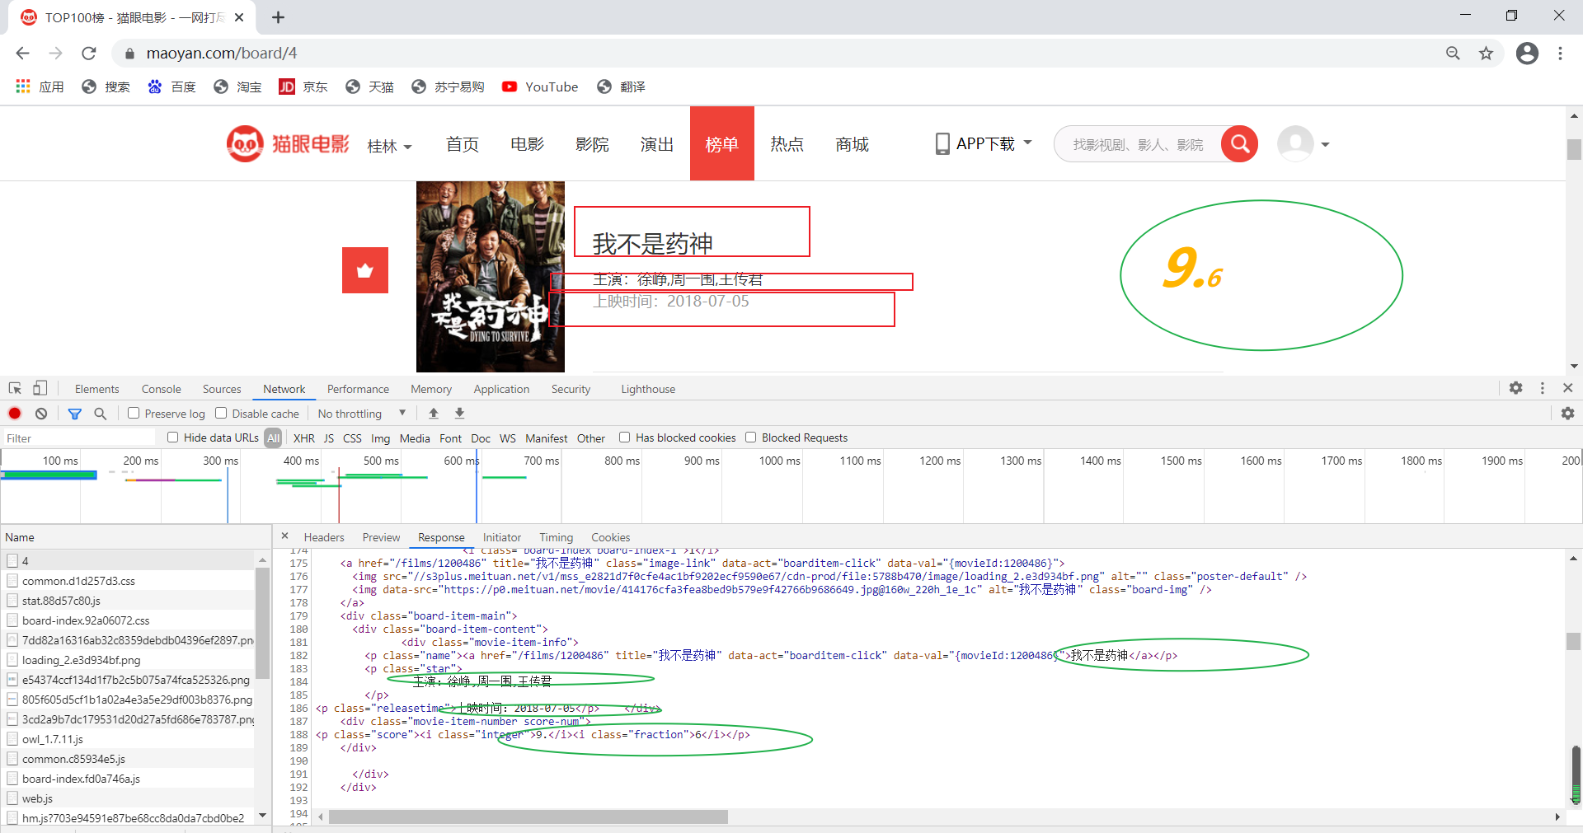
Task: Bookmark this page with the star icon
Action: (x=1486, y=54)
